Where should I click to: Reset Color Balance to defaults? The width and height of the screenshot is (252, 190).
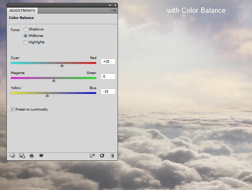coord(102,156)
